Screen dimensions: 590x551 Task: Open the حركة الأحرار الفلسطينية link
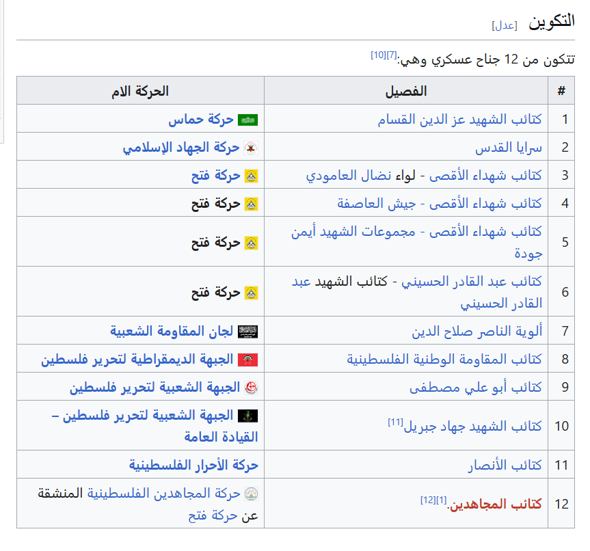(193, 466)
